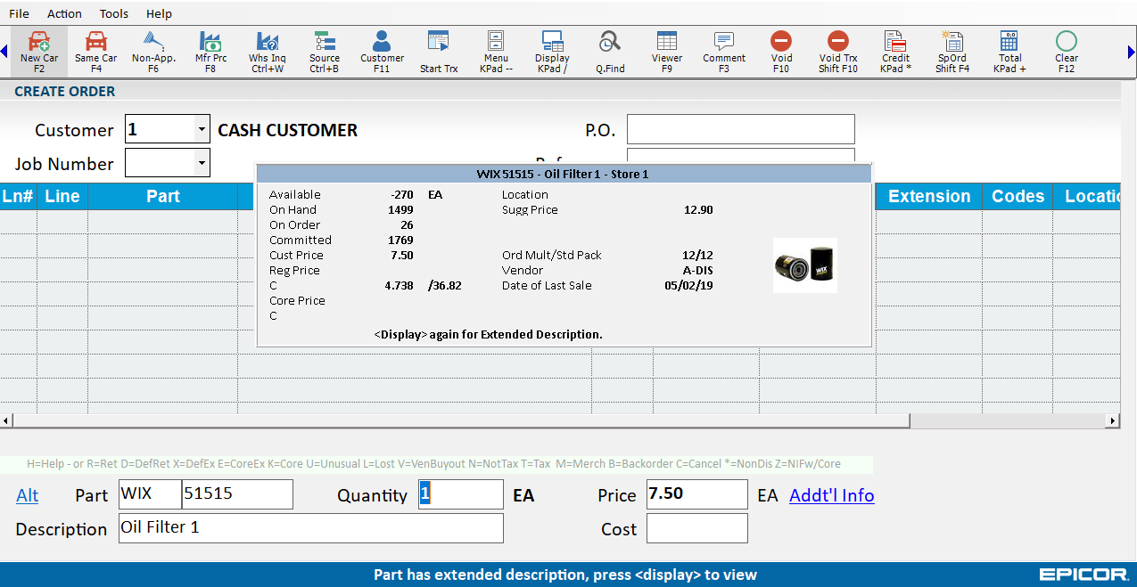This screenshot has width=1137, height=587.
Task: Open the Viewer from the toolbar
Action: coord(666,51)
